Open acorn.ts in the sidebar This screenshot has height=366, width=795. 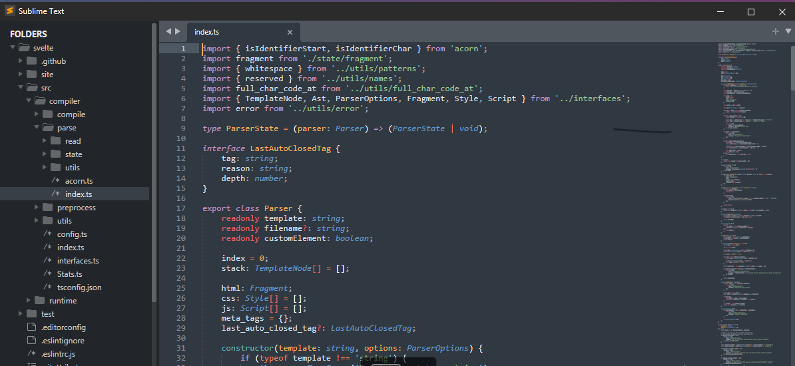(x=79, y=181)
